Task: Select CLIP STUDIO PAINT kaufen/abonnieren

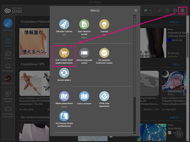Action: [64, 53]
